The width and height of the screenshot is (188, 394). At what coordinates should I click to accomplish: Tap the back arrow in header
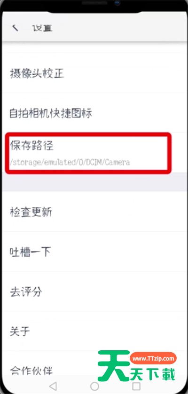tap(15, 28)
